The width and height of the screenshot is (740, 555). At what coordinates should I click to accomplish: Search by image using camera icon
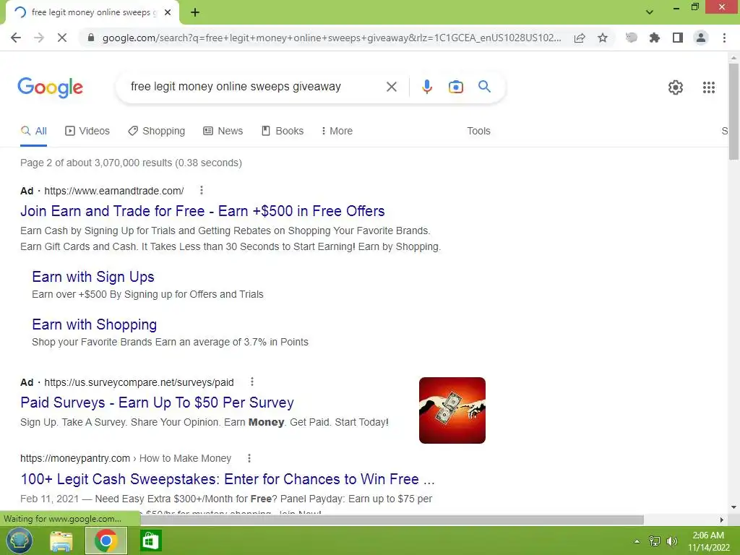[455, 87]
